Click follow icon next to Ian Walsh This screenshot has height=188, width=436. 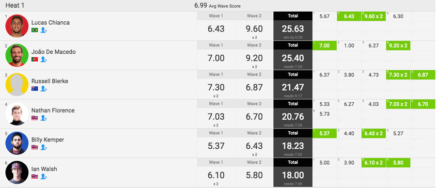click(x=44, y=176)
